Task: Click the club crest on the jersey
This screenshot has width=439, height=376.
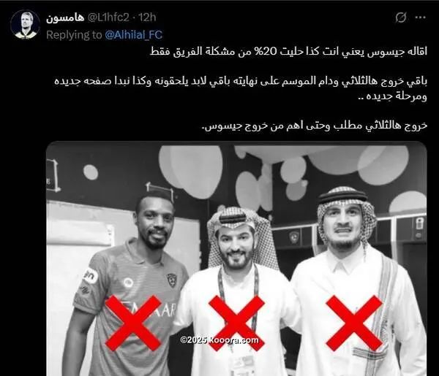Action: (x=172, y=280)
